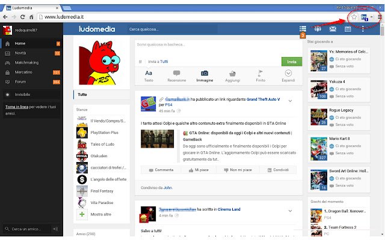
Task: Show more rooms with Mostra altre
Action: (x=101, y=214)
